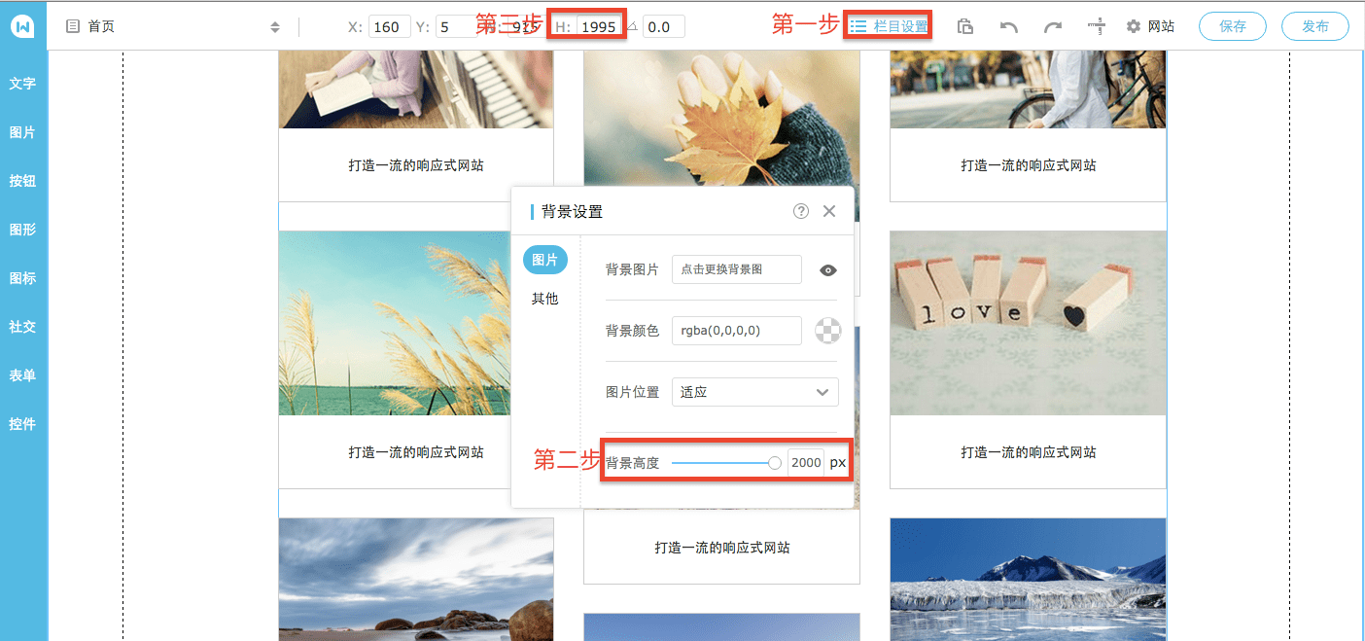Screen dimensions: 1365x641
Task: Click the paste clipboard icon
Action: 964,27
